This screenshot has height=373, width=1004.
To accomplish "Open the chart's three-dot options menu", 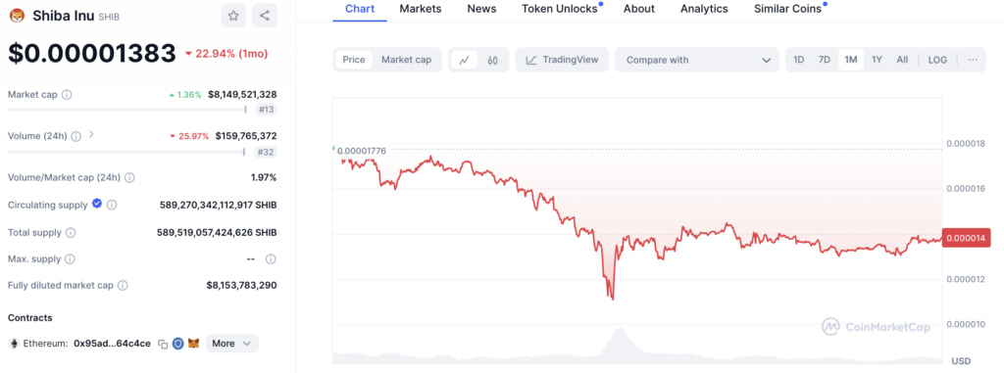I will coord(973,60).
